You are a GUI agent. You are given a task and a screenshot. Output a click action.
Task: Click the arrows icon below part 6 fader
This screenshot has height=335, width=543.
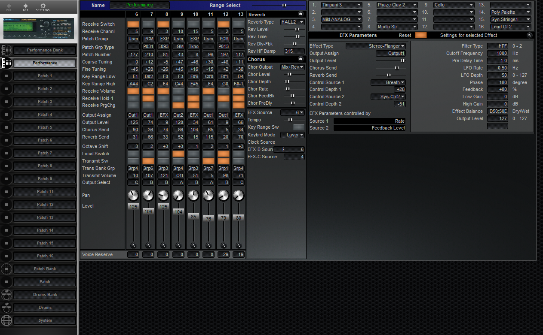[x=133, y=245]
